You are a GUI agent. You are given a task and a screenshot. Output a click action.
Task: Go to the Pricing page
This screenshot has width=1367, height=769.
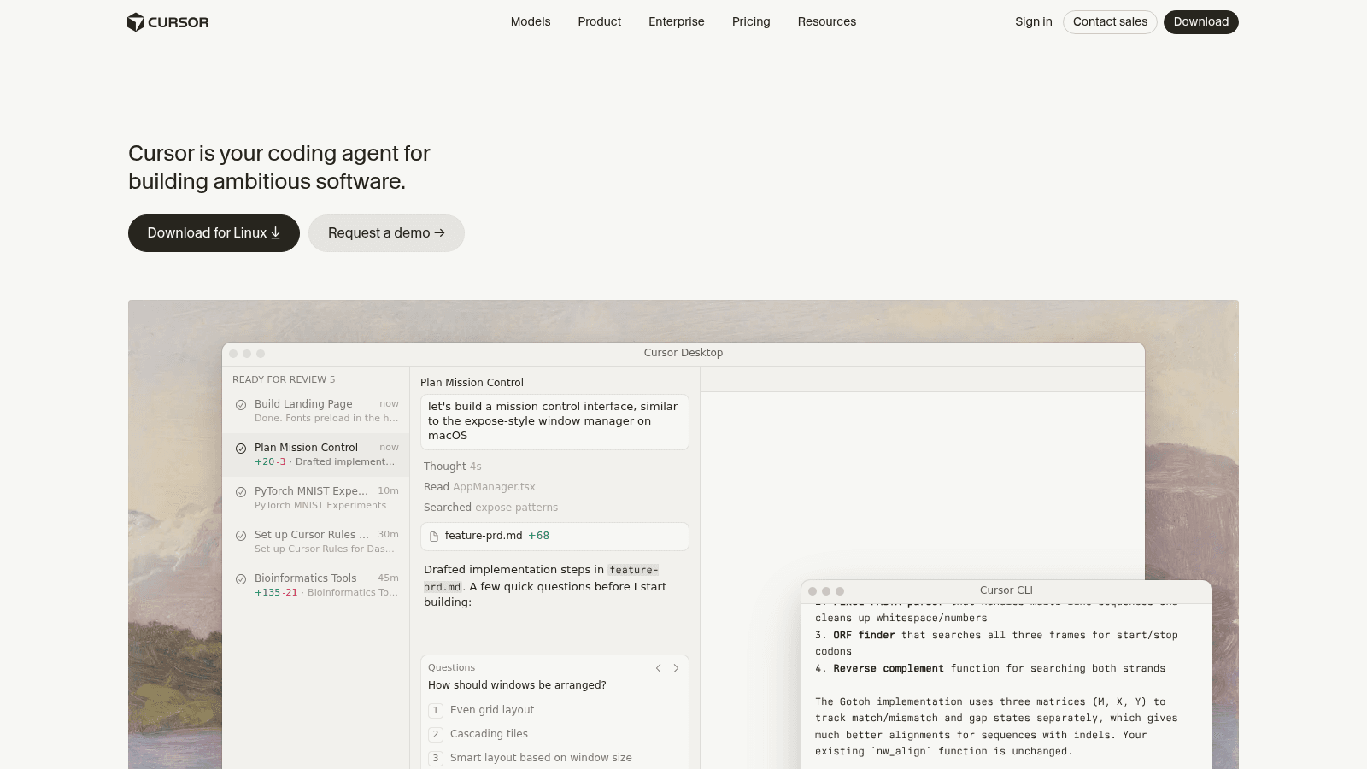[751, 22]
